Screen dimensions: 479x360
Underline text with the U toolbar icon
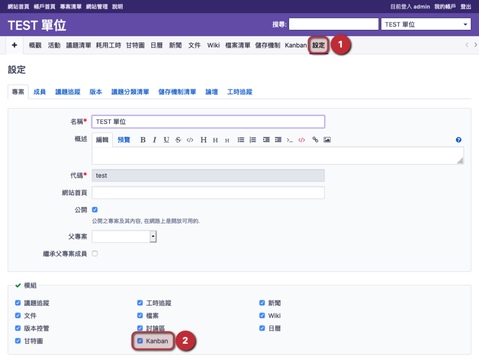[166, 140]
